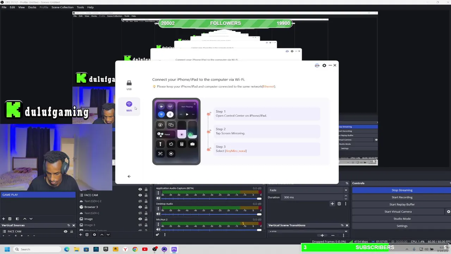The image size is (451, 254).
Task: Show the hidden Text (GDI+) 2 source
Action: (140, 201)
